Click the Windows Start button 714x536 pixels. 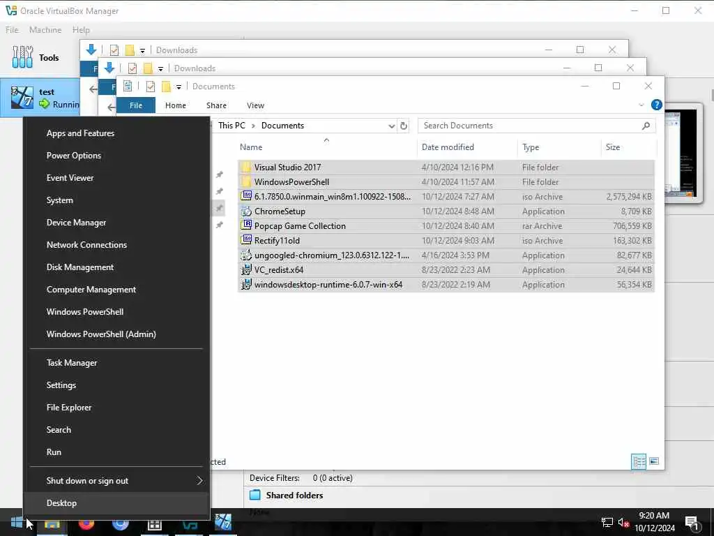tap(17, 522)
